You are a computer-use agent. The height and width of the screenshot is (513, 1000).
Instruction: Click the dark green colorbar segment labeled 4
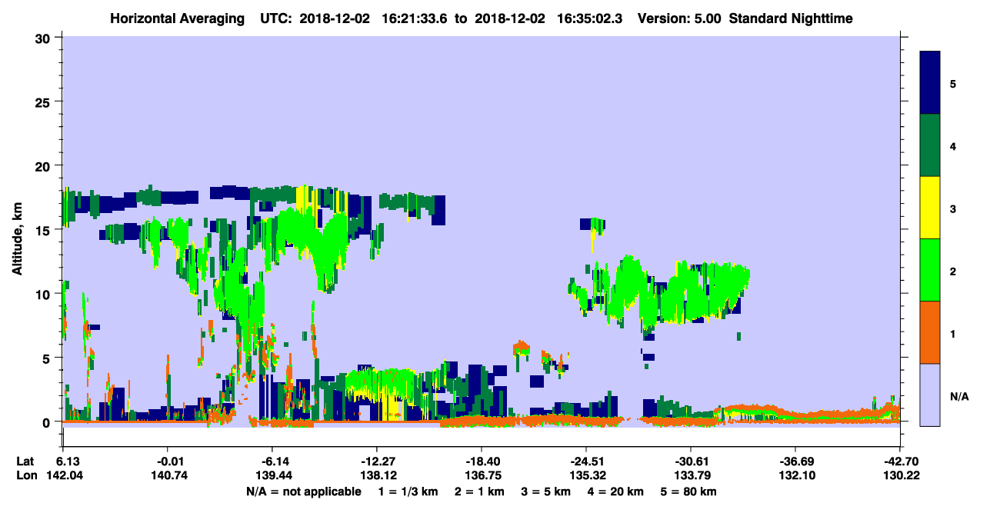tap(930, 145)
